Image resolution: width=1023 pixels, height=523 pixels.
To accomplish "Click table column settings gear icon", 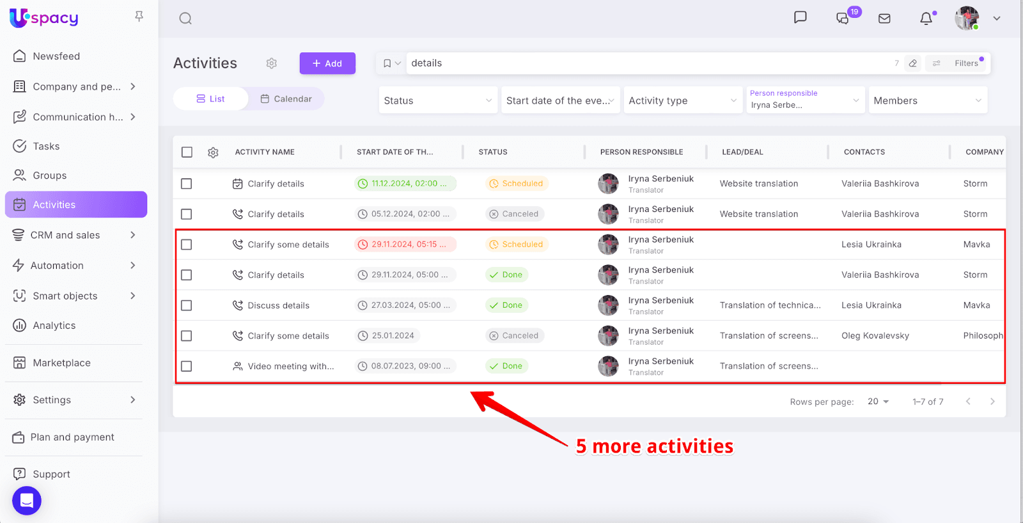I will point(213,153).
